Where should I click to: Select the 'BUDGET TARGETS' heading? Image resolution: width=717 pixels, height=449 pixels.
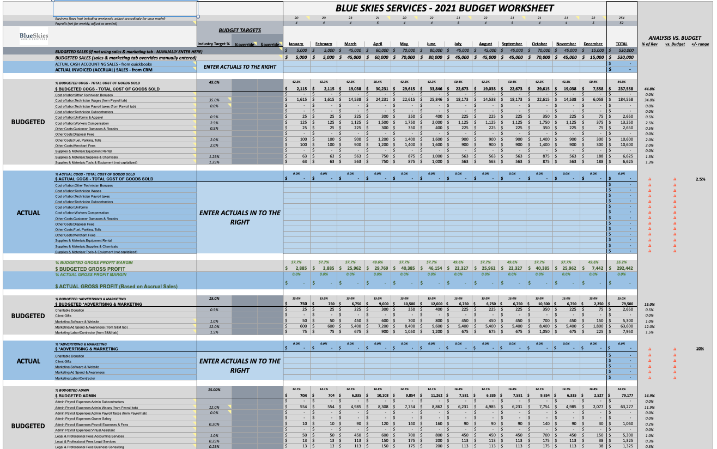tap(240, 31)
